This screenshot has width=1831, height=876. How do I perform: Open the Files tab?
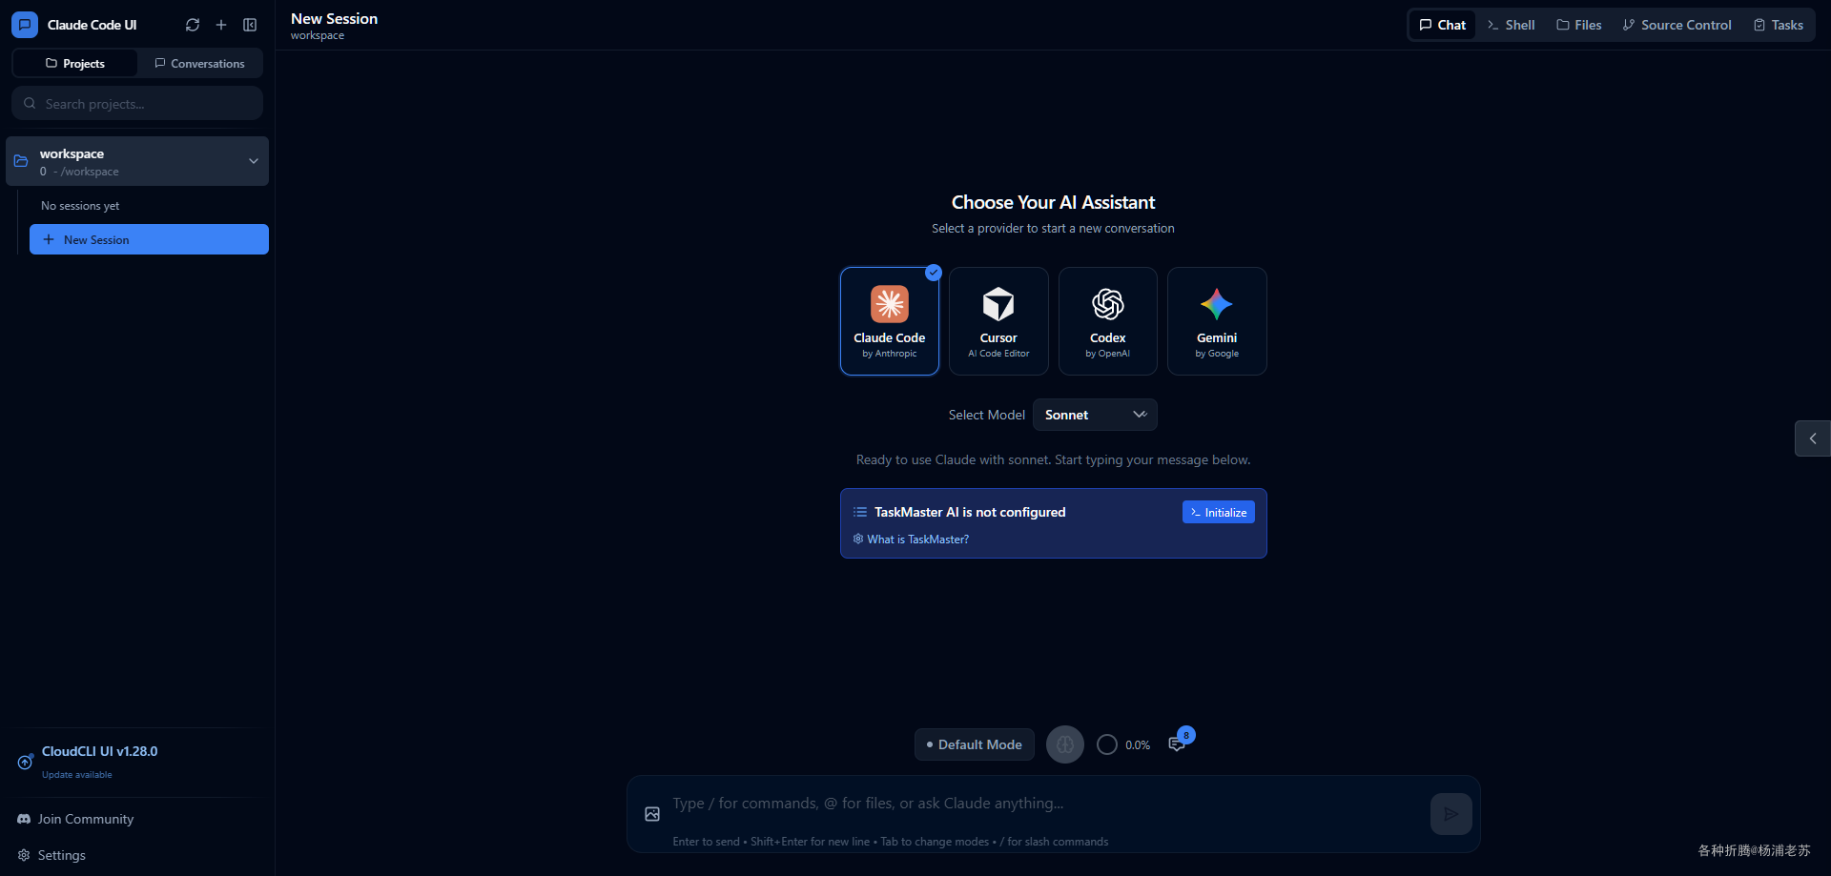pyautogui.click(x=1578, y=25)
